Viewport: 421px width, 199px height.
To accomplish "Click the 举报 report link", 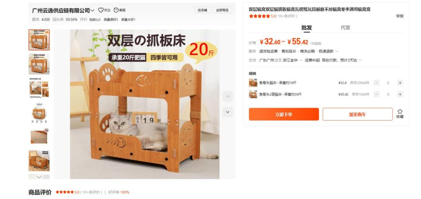I will pyautogui.click(x=400, y=16).
